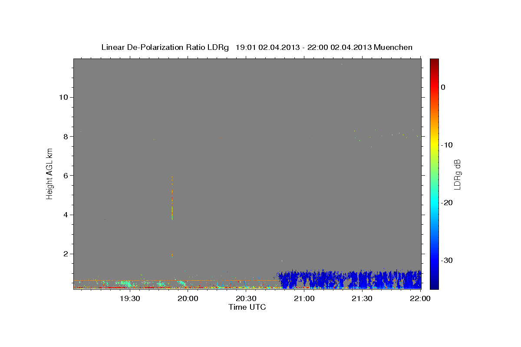The width and height of the screenshot is (521, 347).
Task: Click the 20:00 time tick label
Action: [188, 298]
